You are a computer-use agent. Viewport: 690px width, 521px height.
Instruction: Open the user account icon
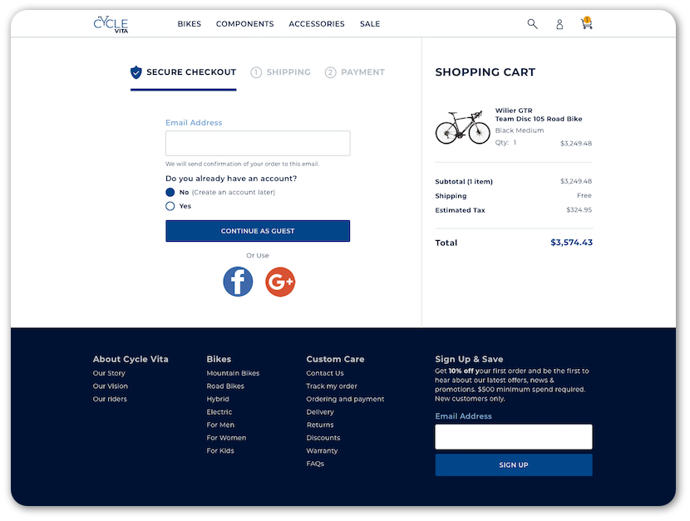(559, 24)
